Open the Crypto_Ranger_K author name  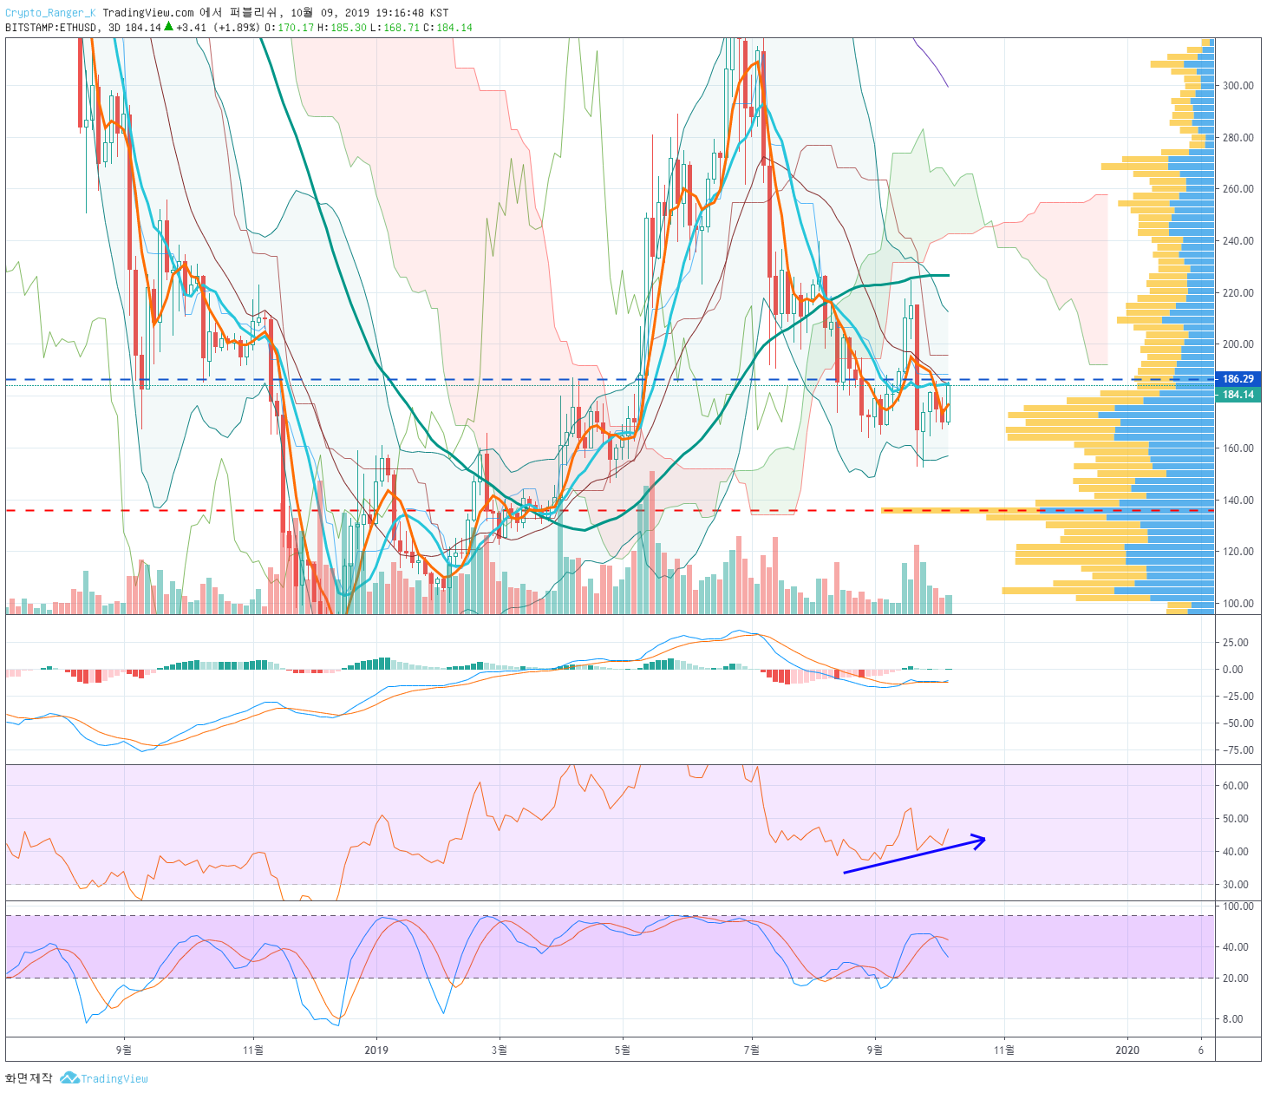[50, 13]
